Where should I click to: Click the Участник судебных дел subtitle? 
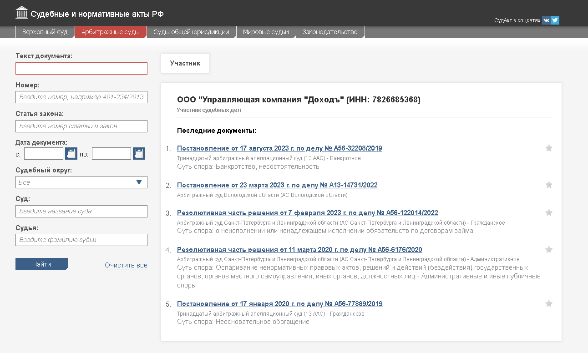209,110
